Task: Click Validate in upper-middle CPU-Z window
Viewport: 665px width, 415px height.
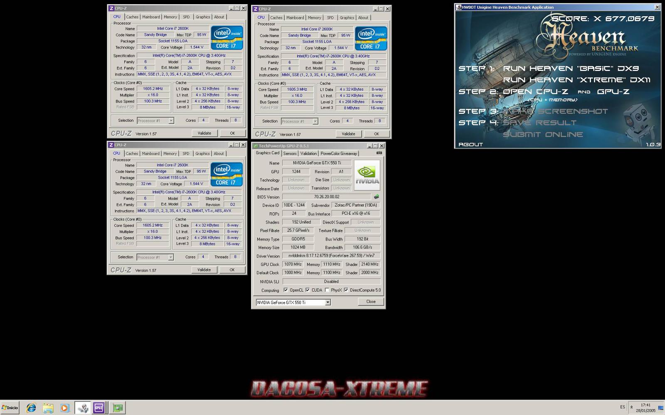Action: pos(348,134)
